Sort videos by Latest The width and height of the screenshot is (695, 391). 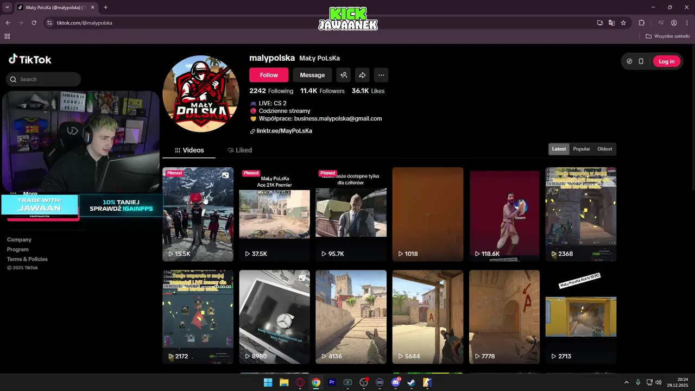click(559, 149)
